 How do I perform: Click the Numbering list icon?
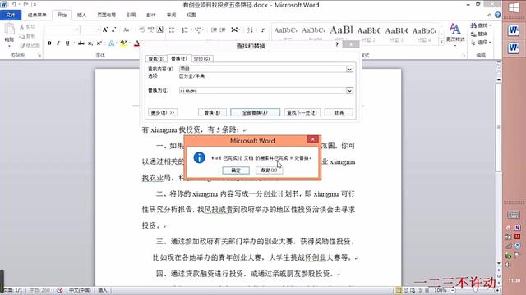coord(185,30)
